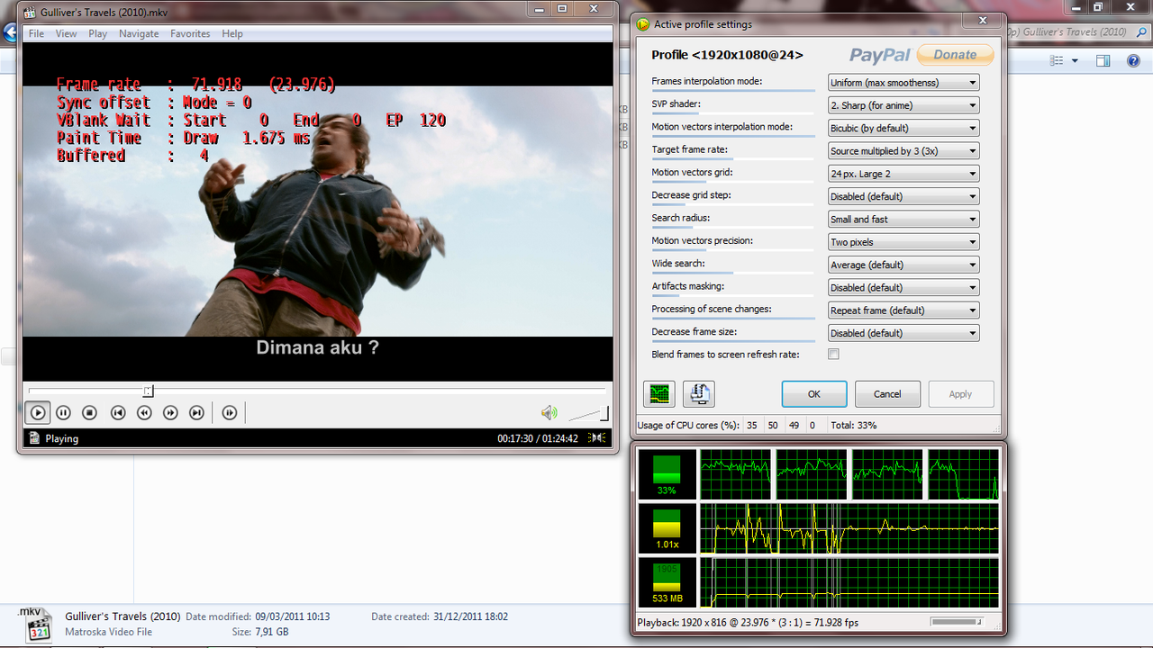1153x648 pixels.
Task: Stop the video playback
Action: [x=89, y=413]
